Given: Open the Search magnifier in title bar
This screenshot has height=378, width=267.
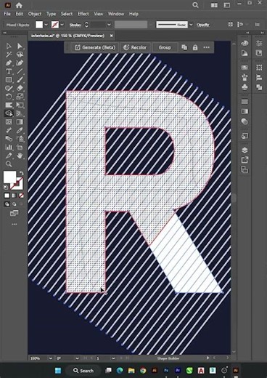Looking at the screenshot, I should pyautogui.click(x=195, y=5).
